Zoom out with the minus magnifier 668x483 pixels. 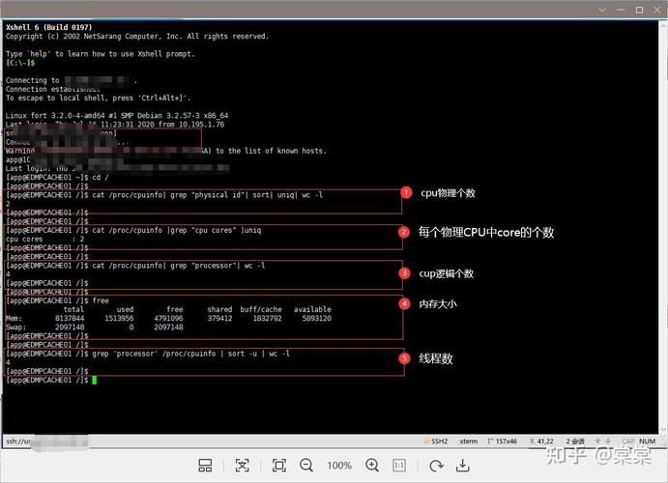[306, 466]
